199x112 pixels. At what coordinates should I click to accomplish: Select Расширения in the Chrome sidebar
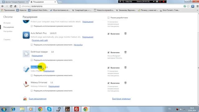point(9,27)
